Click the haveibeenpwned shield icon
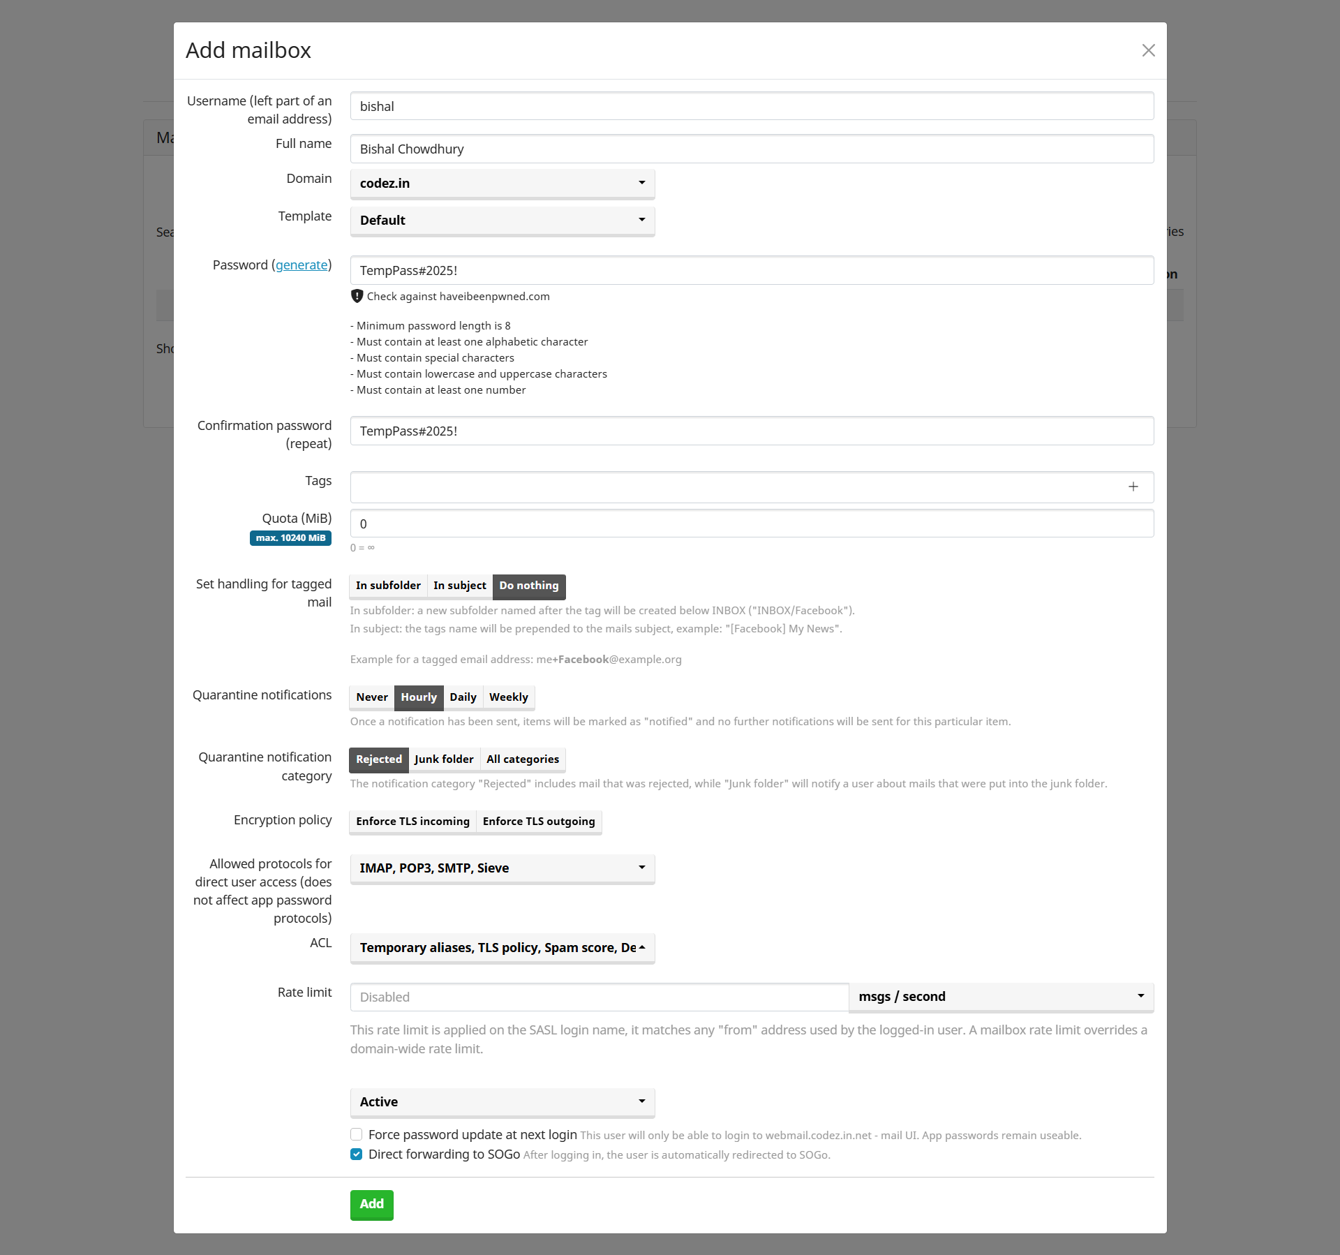Viewport: 1340px width, 1255px height. [357, 296]
